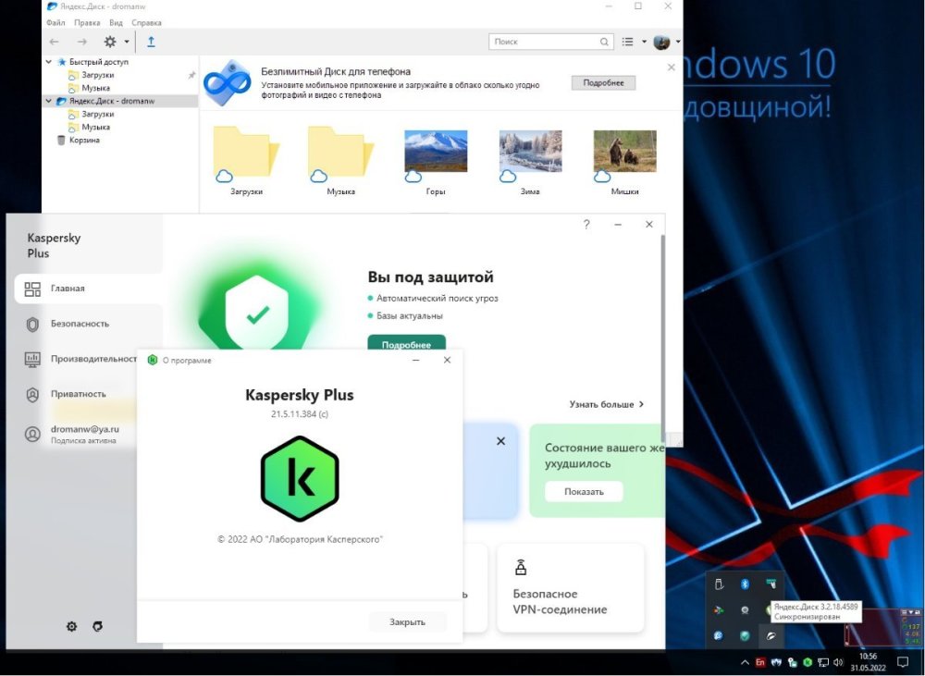
Task: Open the Windows notification center
Action: pyautogui.click(x=903, y=662)
